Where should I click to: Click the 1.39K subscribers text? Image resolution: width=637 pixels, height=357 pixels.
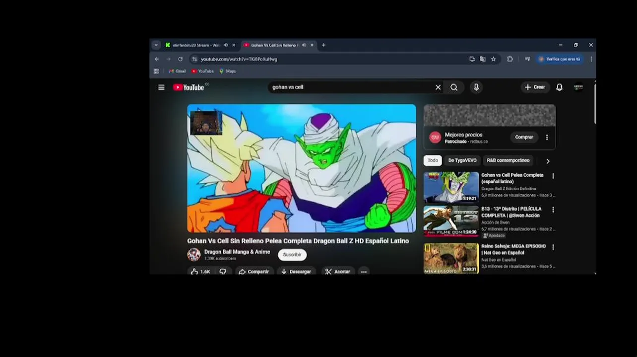tap(220, 258)
